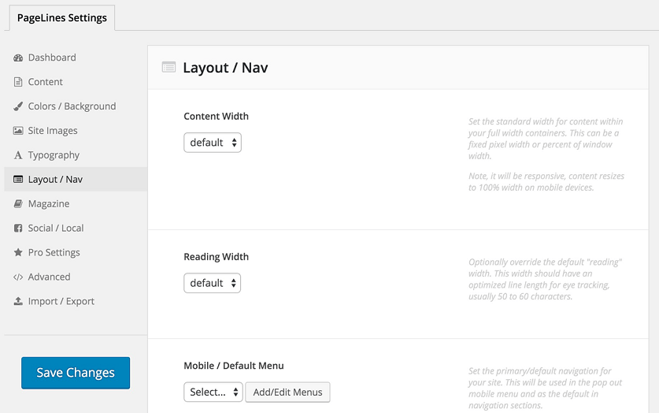
Task: Click the Layout / Nav page heading
Action: pos(225,68)
